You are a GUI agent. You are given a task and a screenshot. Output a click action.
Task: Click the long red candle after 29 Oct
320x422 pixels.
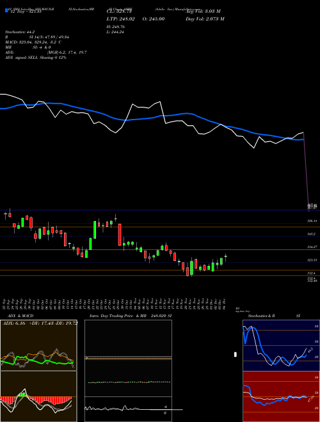120,235
